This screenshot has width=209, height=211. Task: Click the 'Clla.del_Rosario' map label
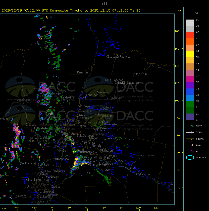click(118, 57)
